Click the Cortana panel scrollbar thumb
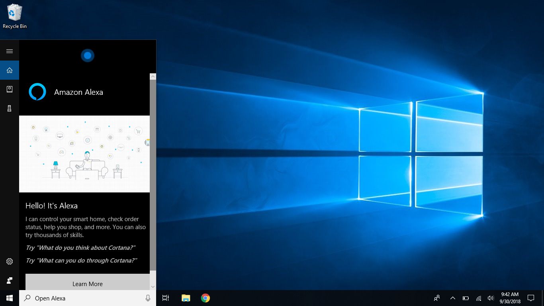 153,175
